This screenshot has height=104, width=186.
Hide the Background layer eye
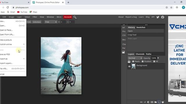coord(129,66)
